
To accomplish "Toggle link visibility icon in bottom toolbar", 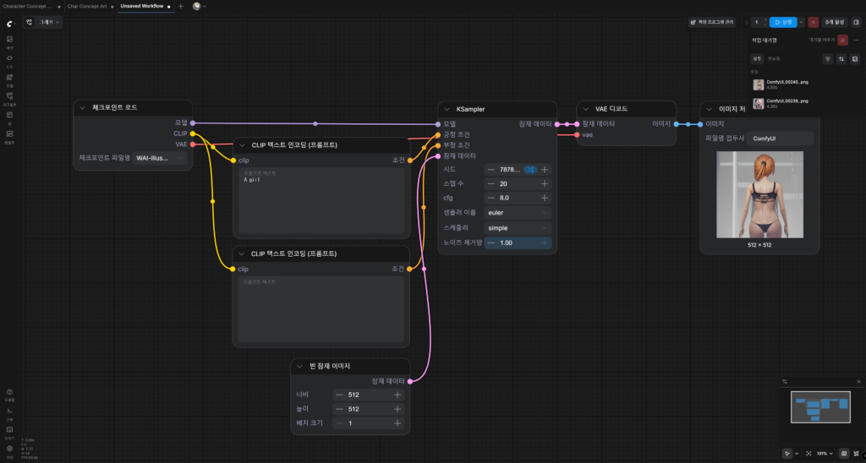I will click(857, 454).
